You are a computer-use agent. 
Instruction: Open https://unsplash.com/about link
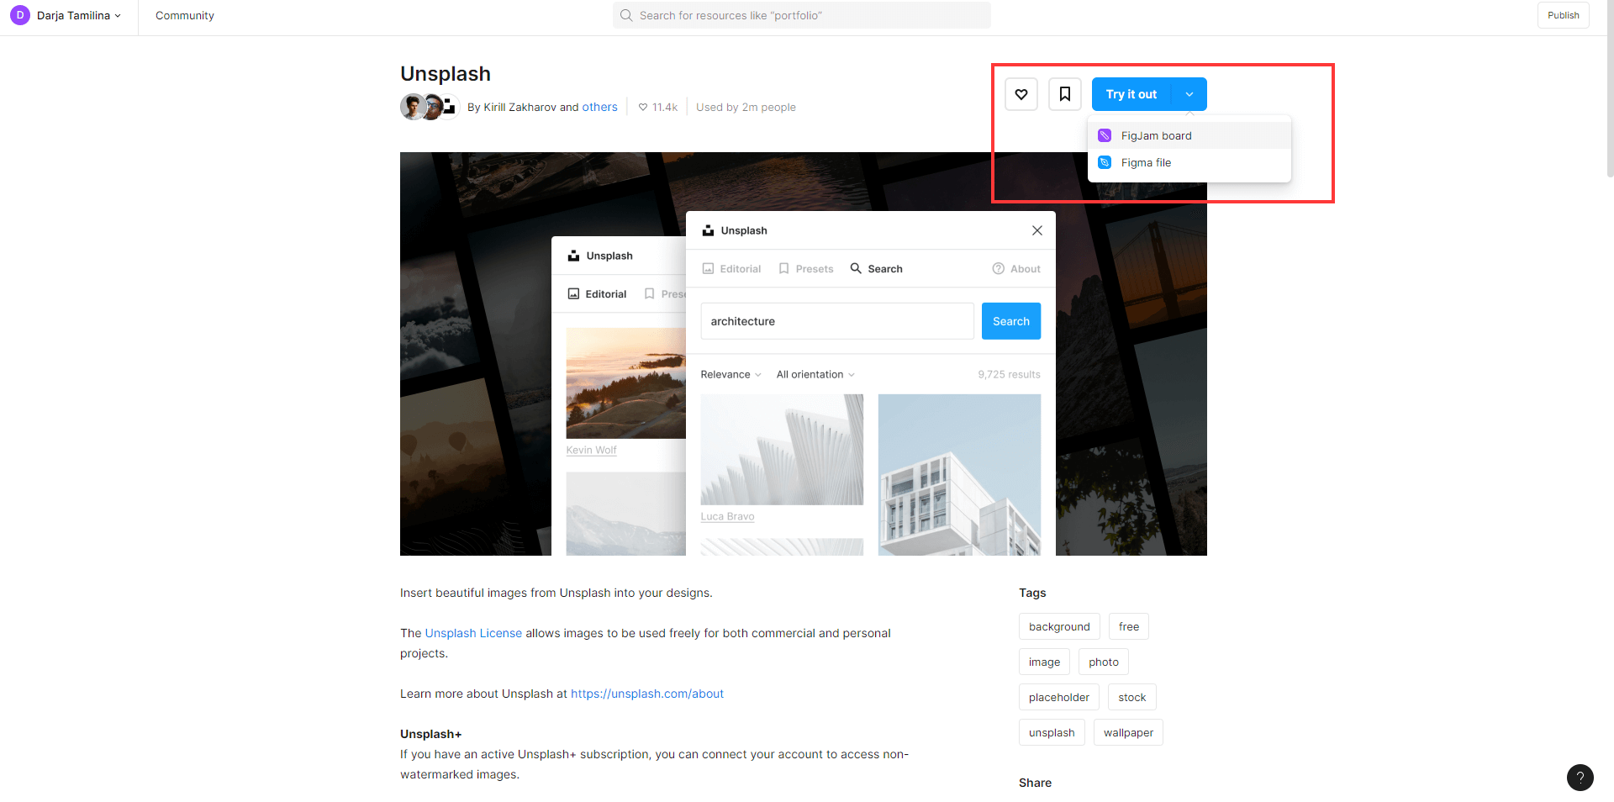point(647,694)
